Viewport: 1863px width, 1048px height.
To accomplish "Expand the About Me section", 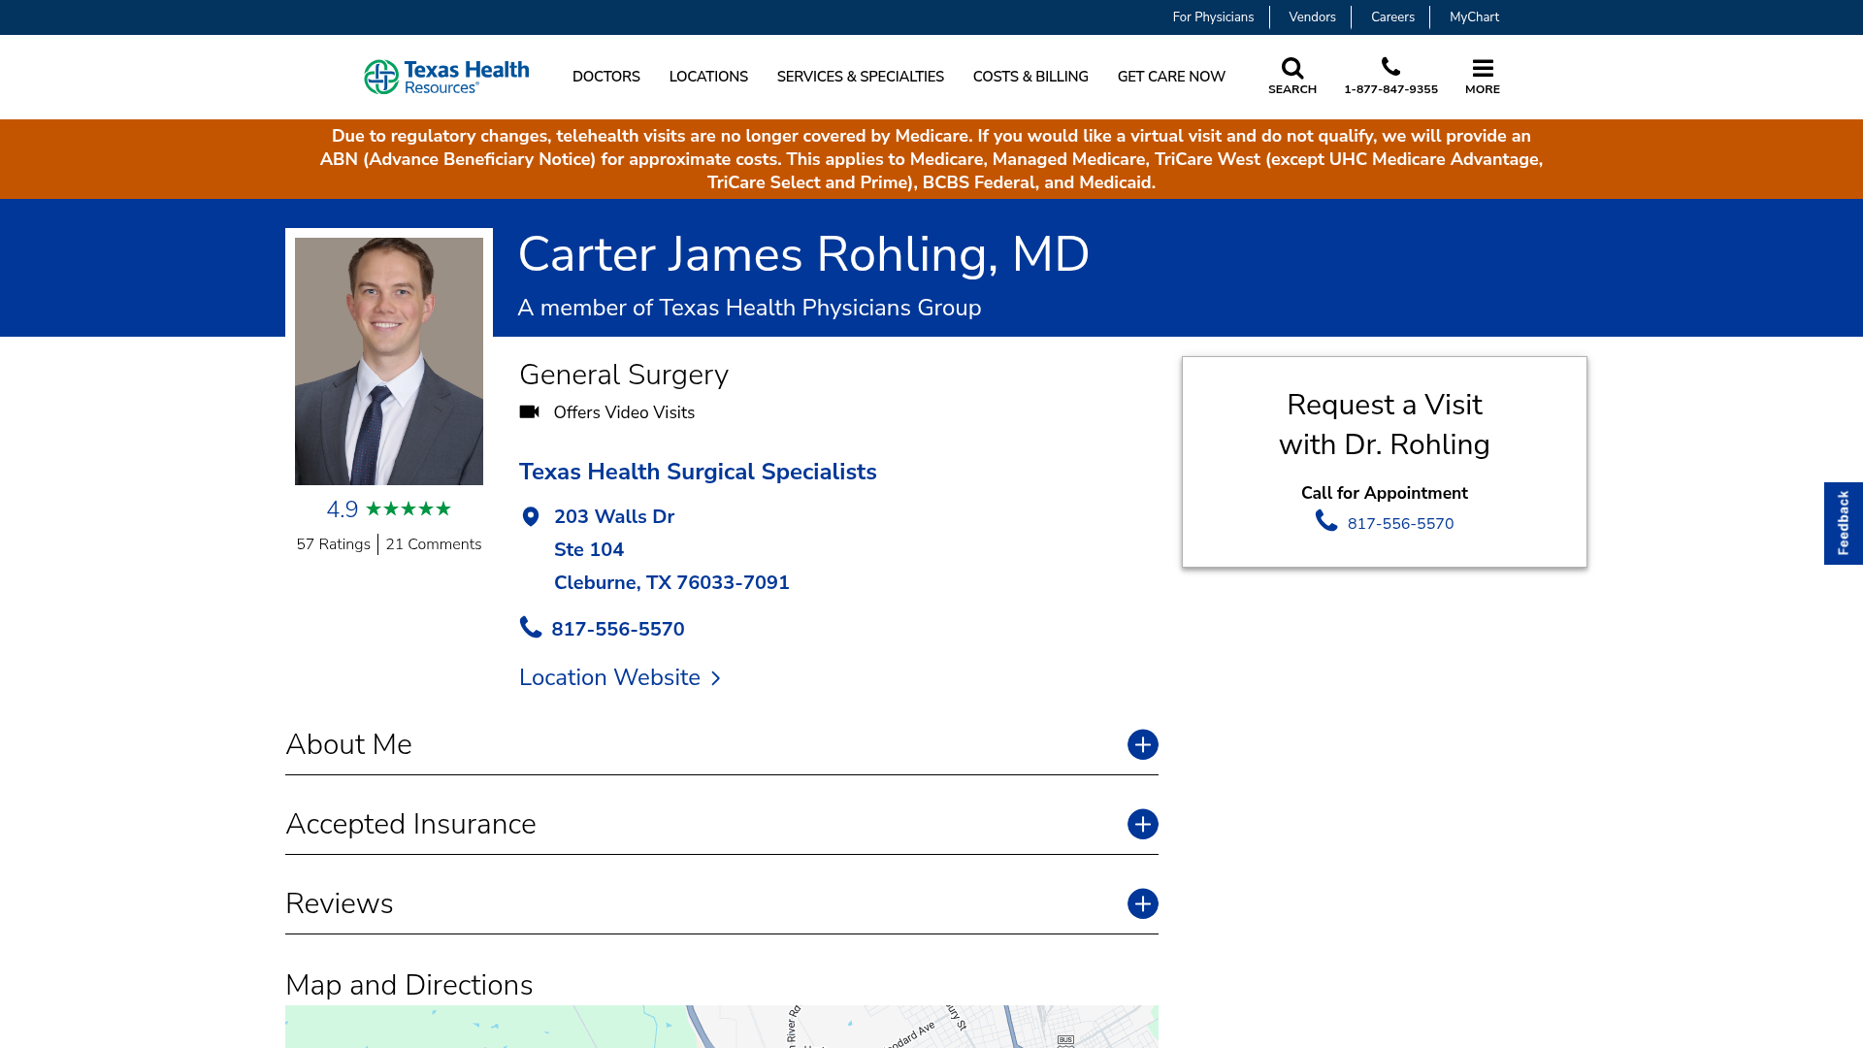I will 1142,744.
